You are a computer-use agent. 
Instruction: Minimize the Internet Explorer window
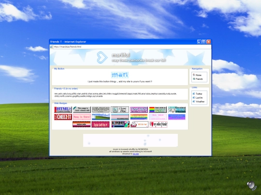click(x=199, y=42)
